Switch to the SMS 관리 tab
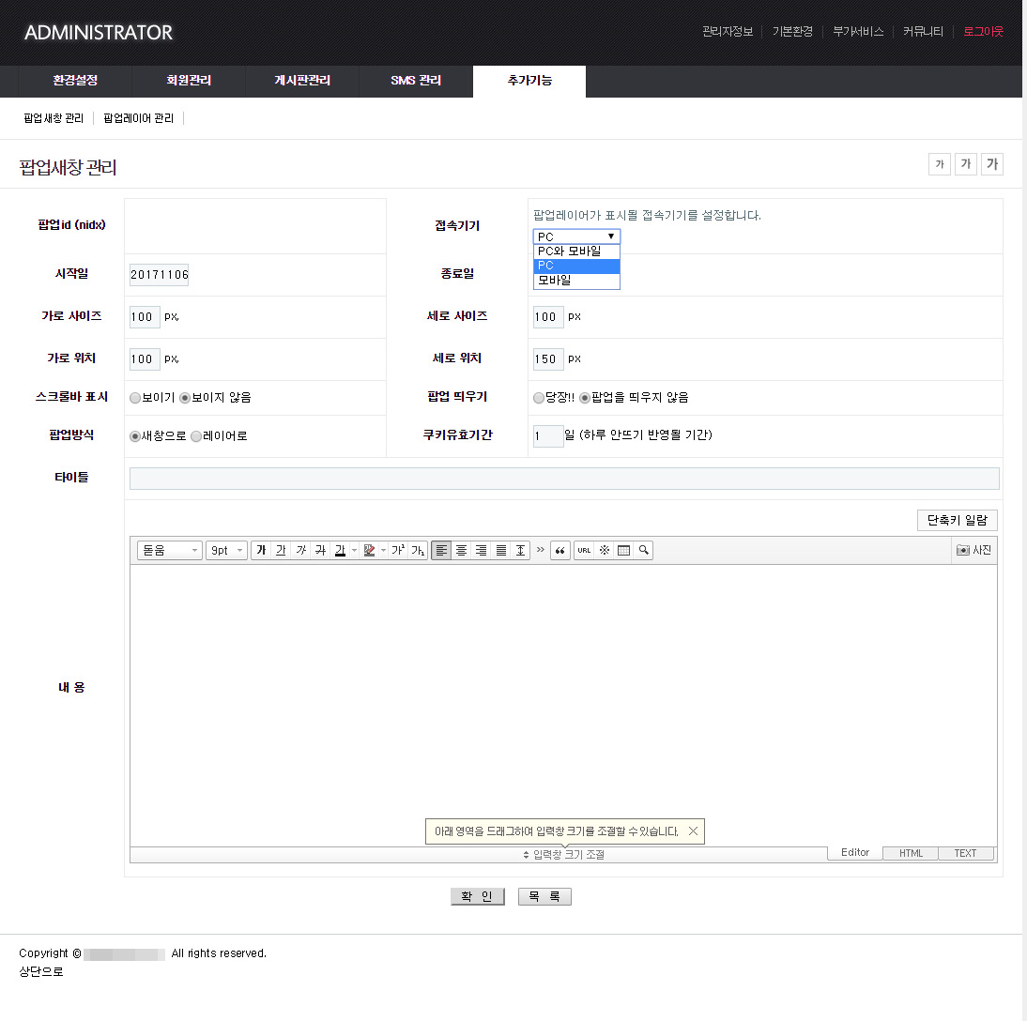 click(x=416, y=81)
